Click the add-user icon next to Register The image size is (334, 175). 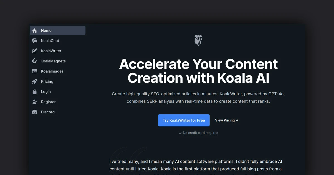tap(34, 102)
